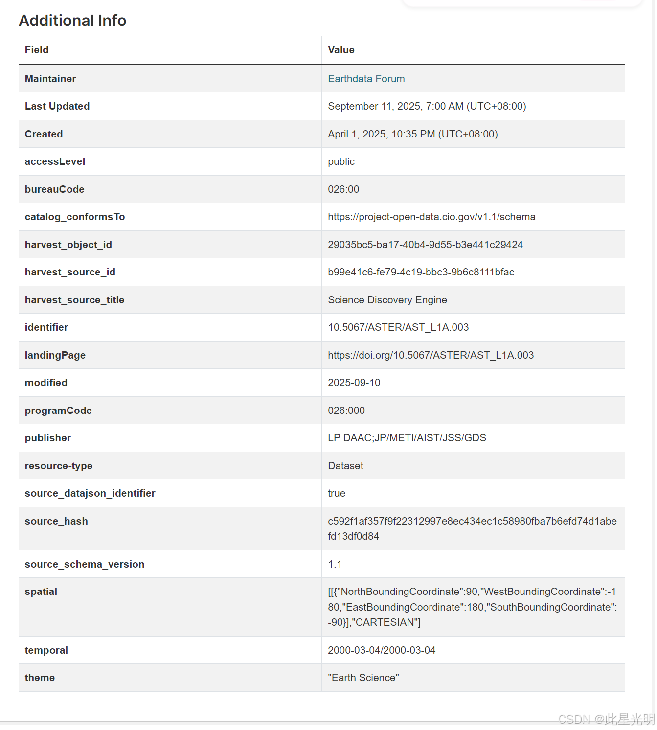Click the temporal date range value

coord(382,650)
